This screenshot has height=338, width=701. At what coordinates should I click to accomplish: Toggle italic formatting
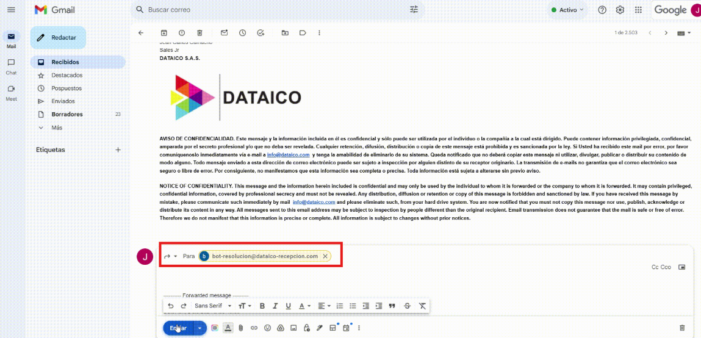(275, 306)
